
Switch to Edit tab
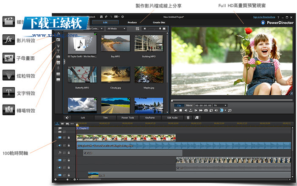click(x=105, y=22)
